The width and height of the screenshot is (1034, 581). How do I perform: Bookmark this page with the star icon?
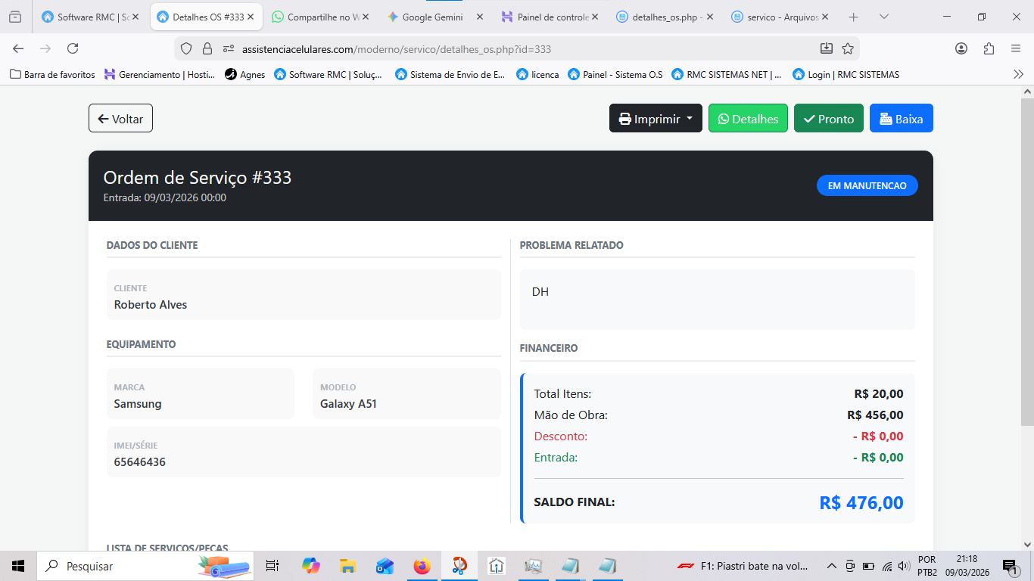[x=848, y=48]
